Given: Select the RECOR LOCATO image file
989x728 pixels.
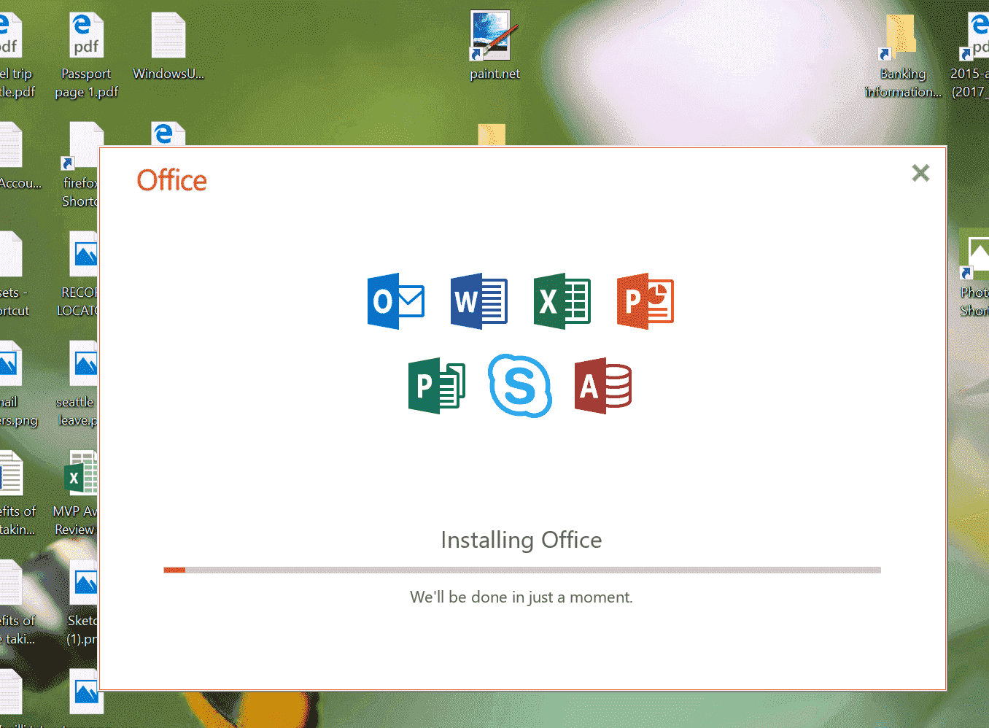Looking at the screenshot, I should 78,274.
